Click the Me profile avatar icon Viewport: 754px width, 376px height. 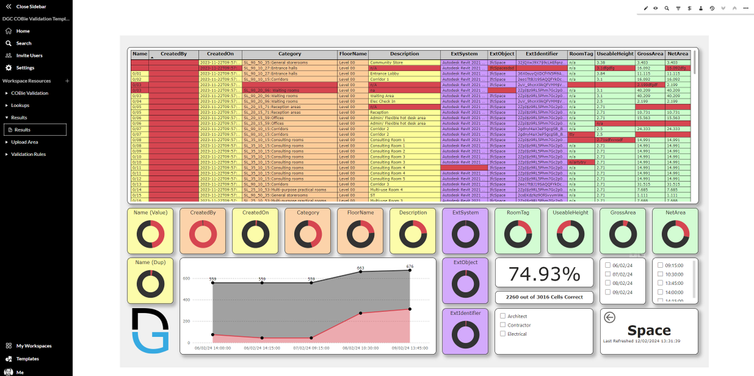point(8,372)
